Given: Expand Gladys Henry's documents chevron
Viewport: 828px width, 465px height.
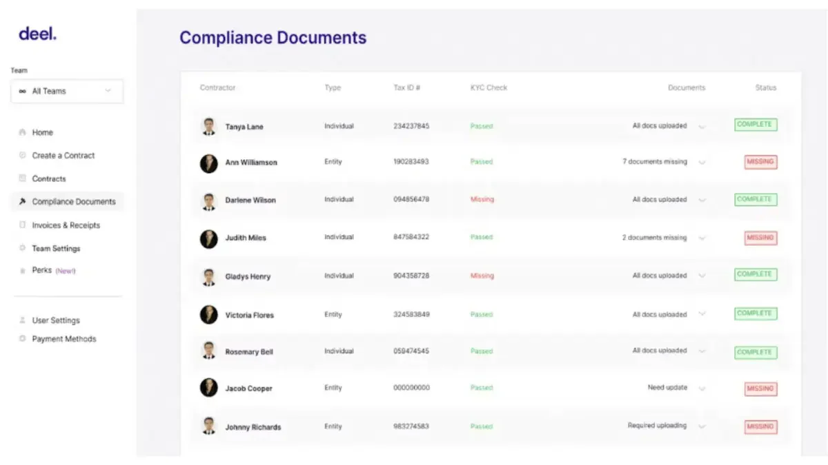Looking at the screenshot, I should (x=702, y=276).
